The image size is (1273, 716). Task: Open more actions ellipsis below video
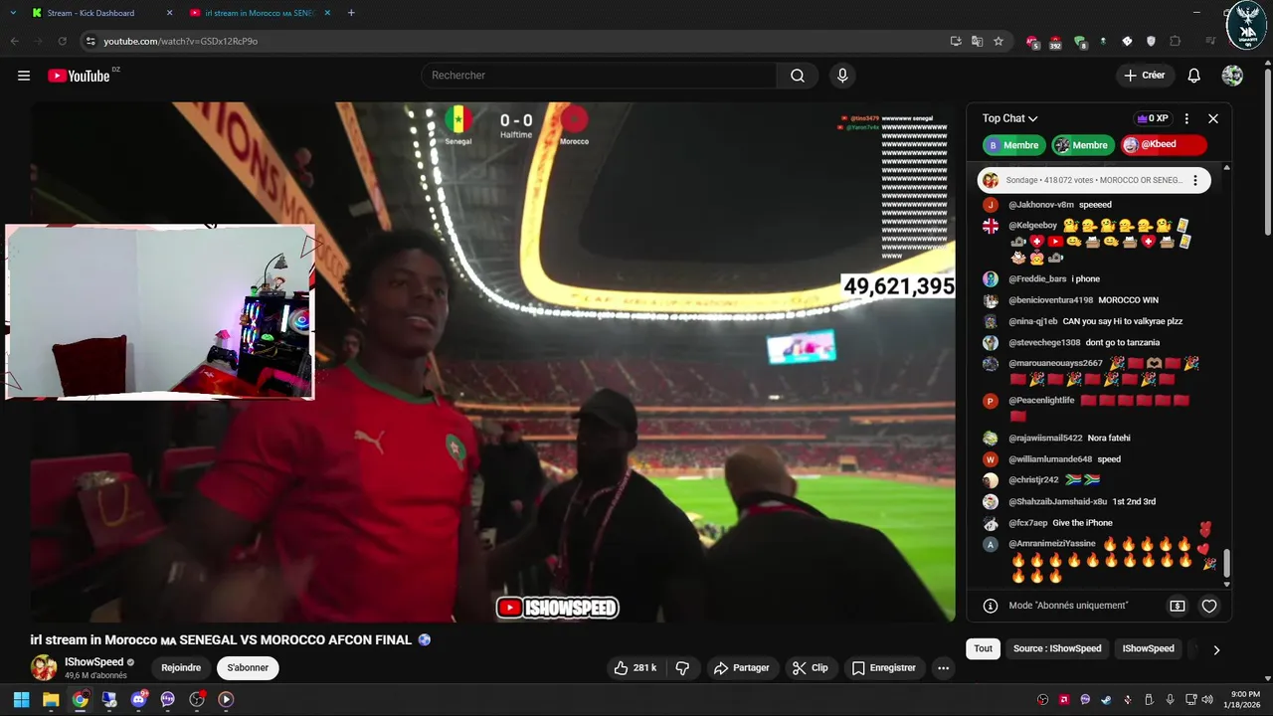[x=943, y=668]
